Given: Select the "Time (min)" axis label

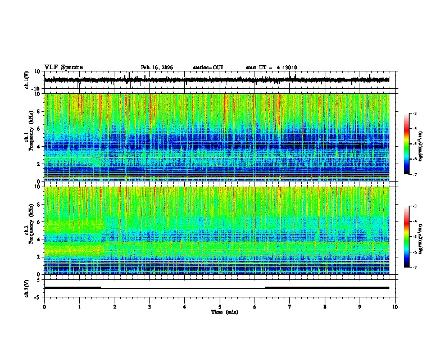Looking at the screenshot, I should [225, 312].
